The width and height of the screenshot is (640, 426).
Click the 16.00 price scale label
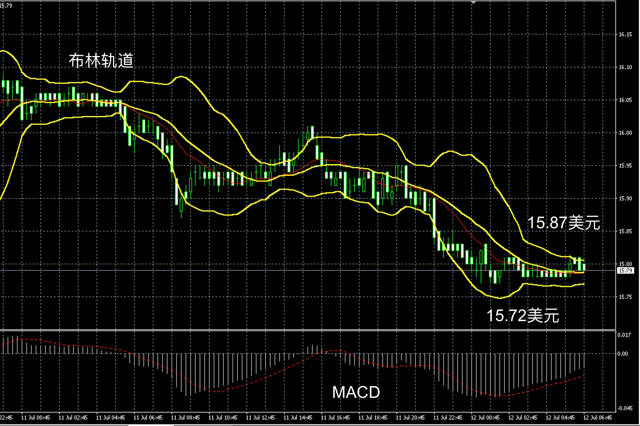(x=625, y=133)
